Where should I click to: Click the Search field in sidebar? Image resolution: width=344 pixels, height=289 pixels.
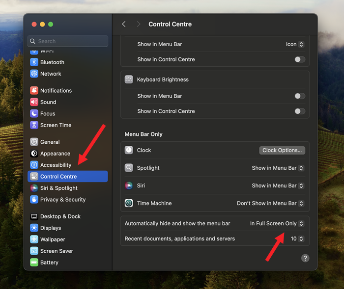(68, 41)
